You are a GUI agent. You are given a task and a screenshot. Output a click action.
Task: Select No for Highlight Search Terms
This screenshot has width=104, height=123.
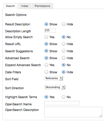pyautogui.click(x=64, y=97)
